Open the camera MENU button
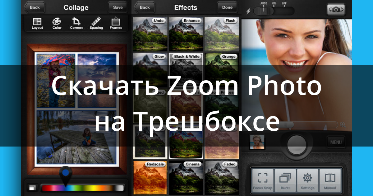 [x=336, y=142]
